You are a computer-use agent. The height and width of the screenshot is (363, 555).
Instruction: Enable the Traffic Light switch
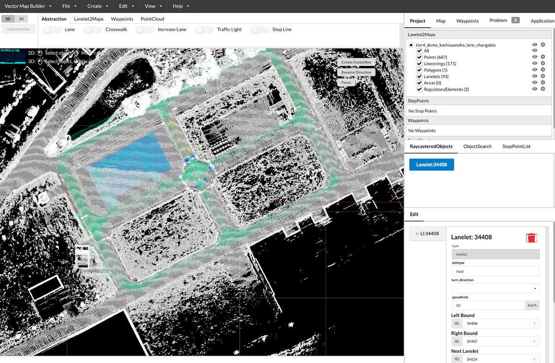coord(204,30)
